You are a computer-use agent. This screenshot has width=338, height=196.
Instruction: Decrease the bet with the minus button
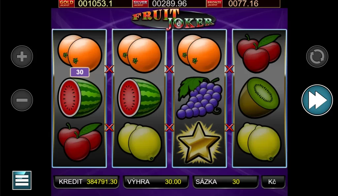click(22, 100)
